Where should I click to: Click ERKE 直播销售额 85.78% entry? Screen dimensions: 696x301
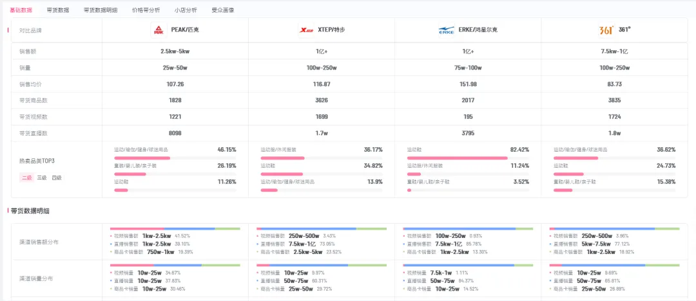(x=442, y=244)
